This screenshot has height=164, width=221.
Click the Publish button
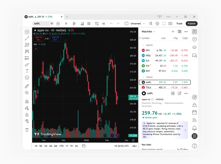[x=192, y=24]
